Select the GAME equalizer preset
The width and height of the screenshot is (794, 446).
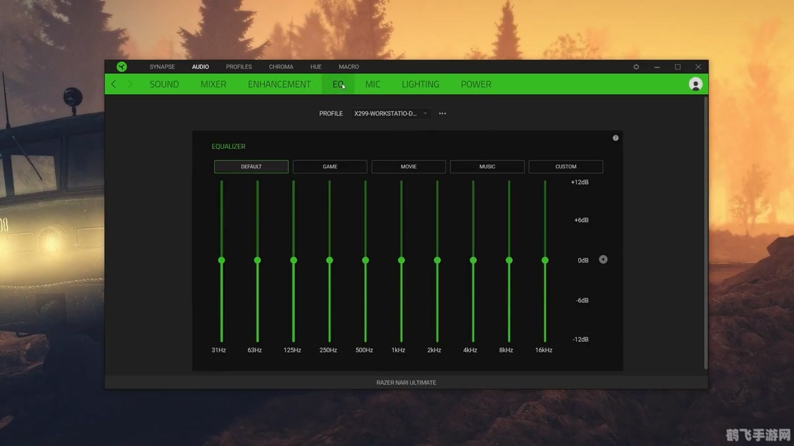[330, 167]
